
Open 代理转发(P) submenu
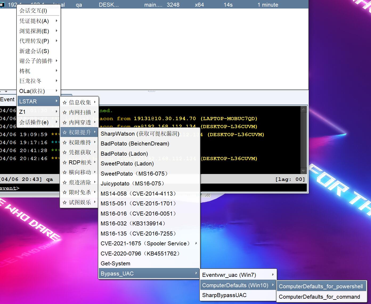pos(39,41)
